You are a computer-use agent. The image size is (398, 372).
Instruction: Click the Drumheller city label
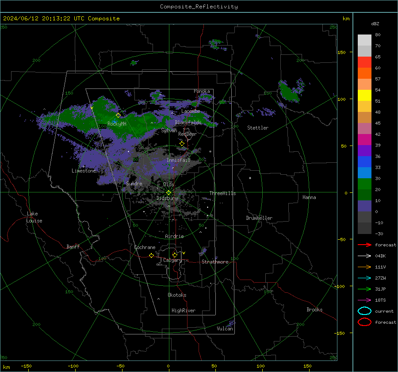click(x=259, y=218)
